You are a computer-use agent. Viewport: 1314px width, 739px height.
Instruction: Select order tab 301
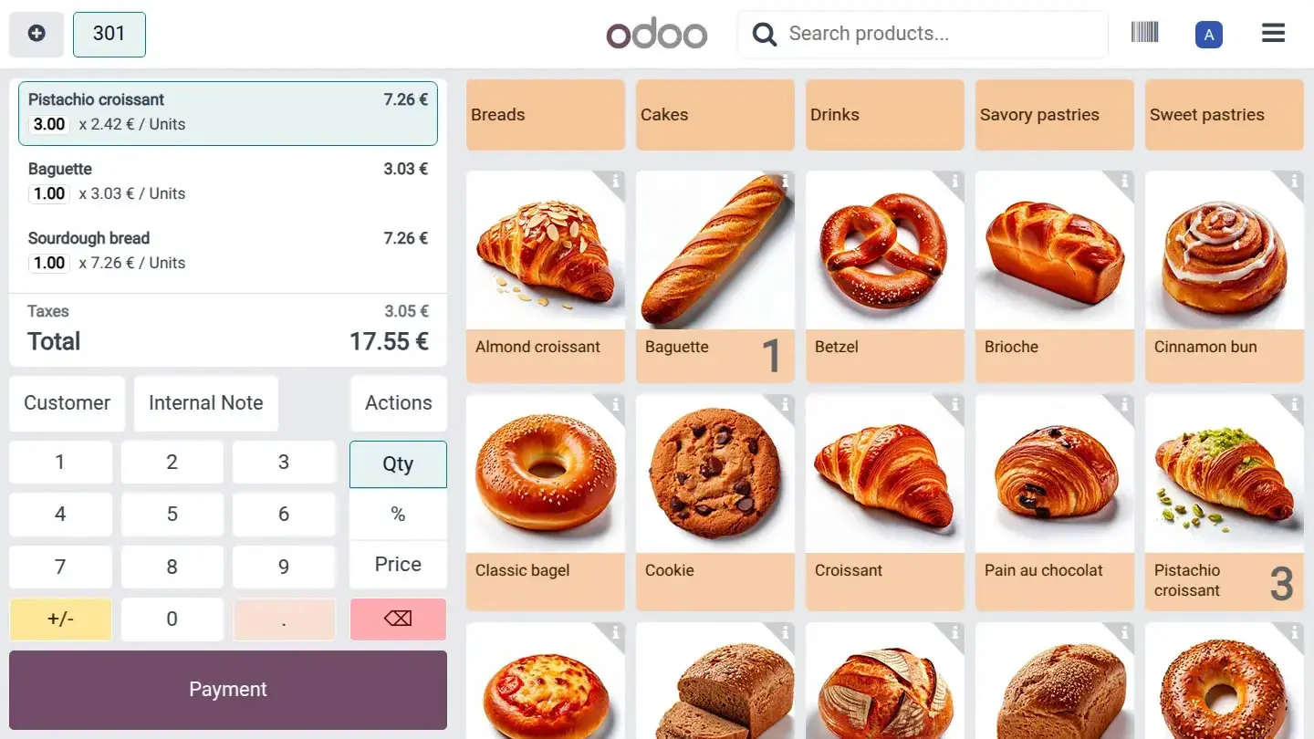coord(109,34)
